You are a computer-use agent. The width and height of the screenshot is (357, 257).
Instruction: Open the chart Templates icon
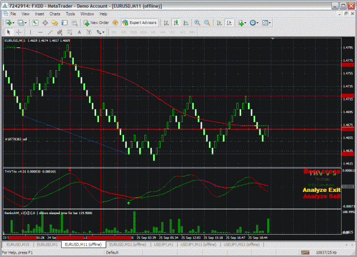pyautogui.click(x=265, y=23)
